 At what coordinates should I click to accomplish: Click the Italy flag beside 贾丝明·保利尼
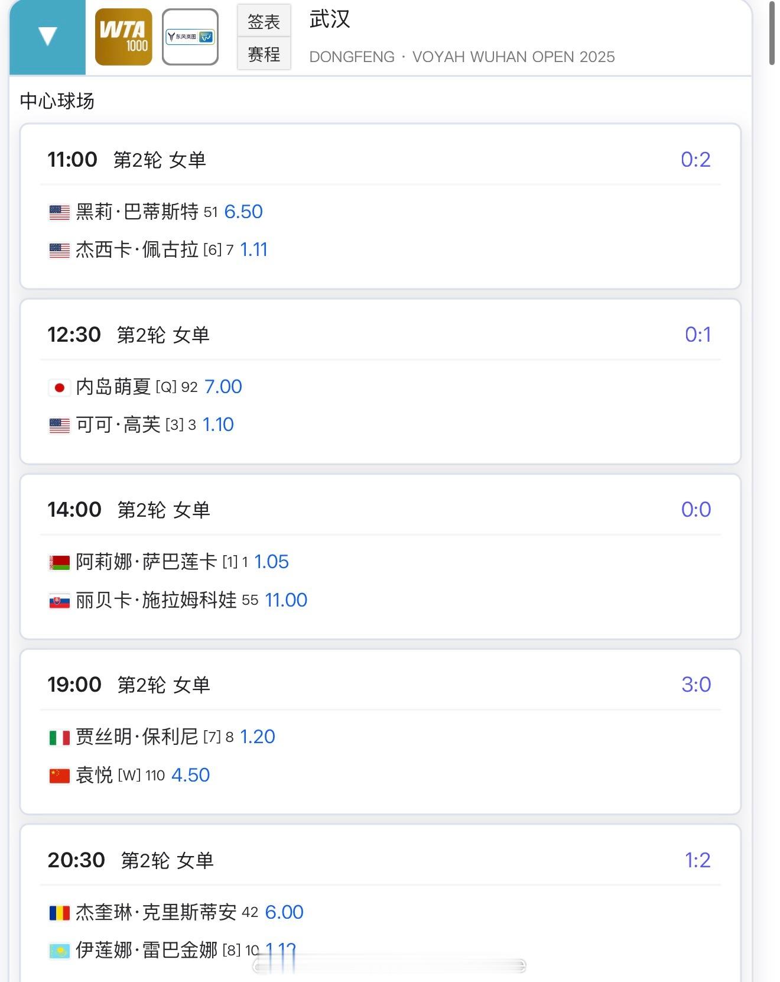pyautogui.click(x=59, y=737)
